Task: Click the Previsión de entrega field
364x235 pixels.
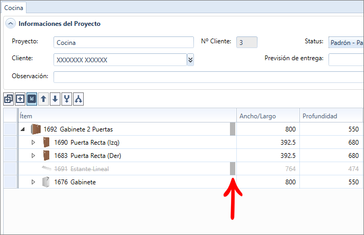Action: click(346, 60)
